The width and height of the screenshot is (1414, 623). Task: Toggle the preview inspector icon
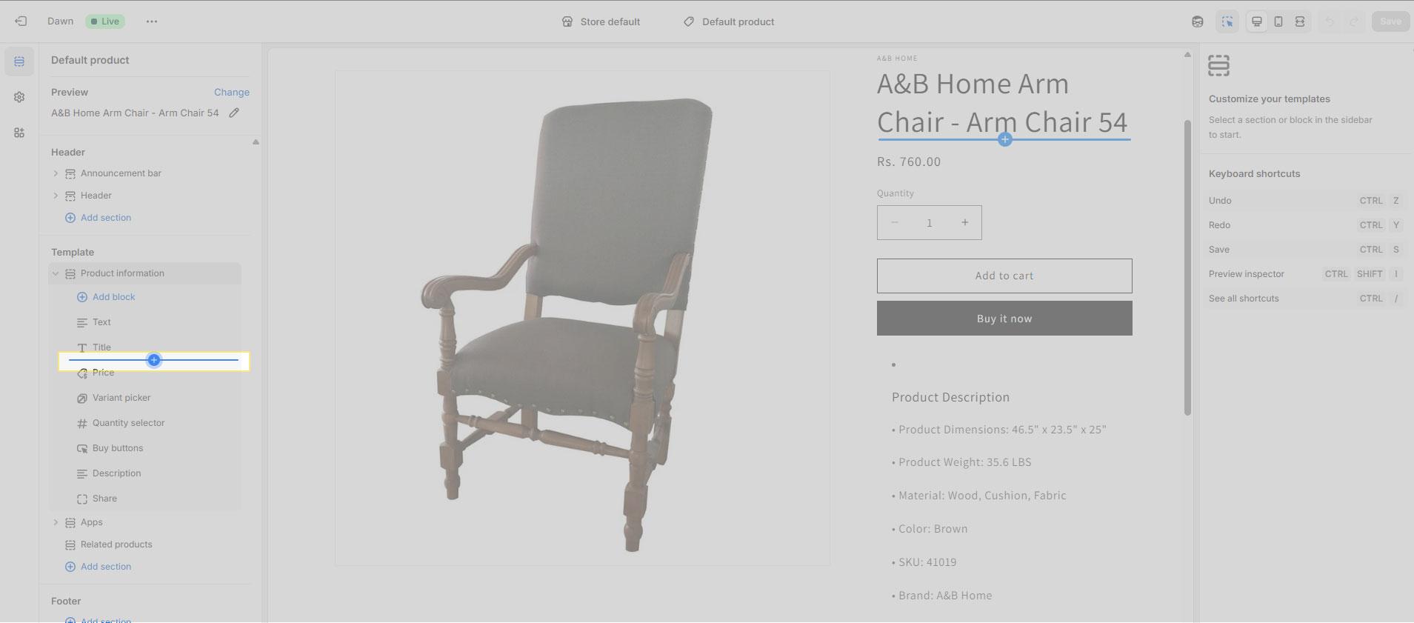[x=1227, y=21]
